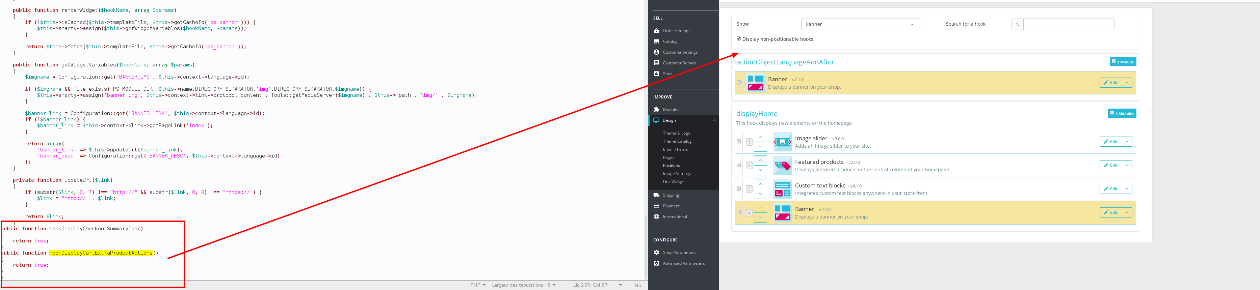Open Edit dropdown arrow for displayHome Banner
This screenshot has width=1260, height=290.
1126,212
